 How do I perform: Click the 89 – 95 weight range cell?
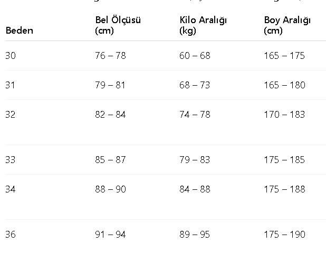[x=195, y=235]
